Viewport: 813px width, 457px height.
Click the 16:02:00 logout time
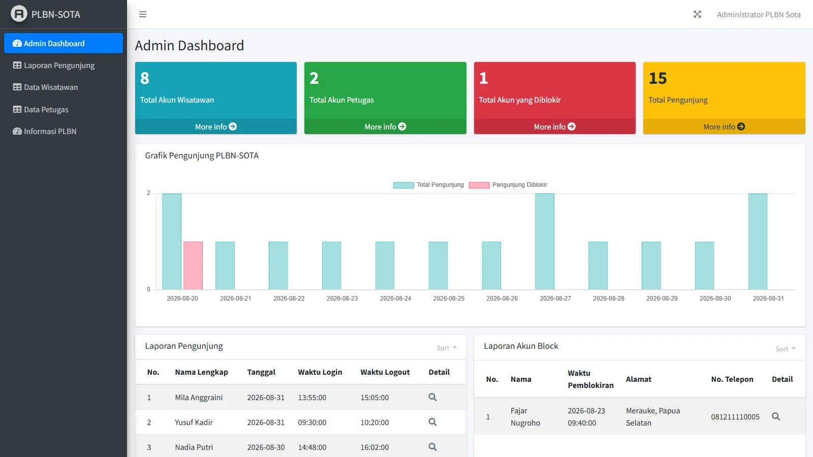374,447
